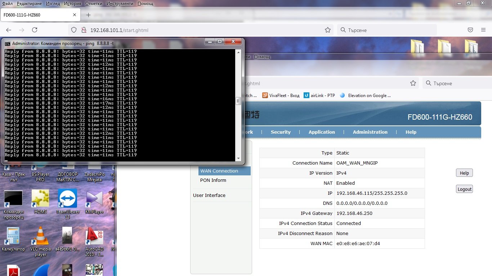This screenshot has height=276, width=492.
Task: Open the router's Administration tab
Action: coord(370,132)
